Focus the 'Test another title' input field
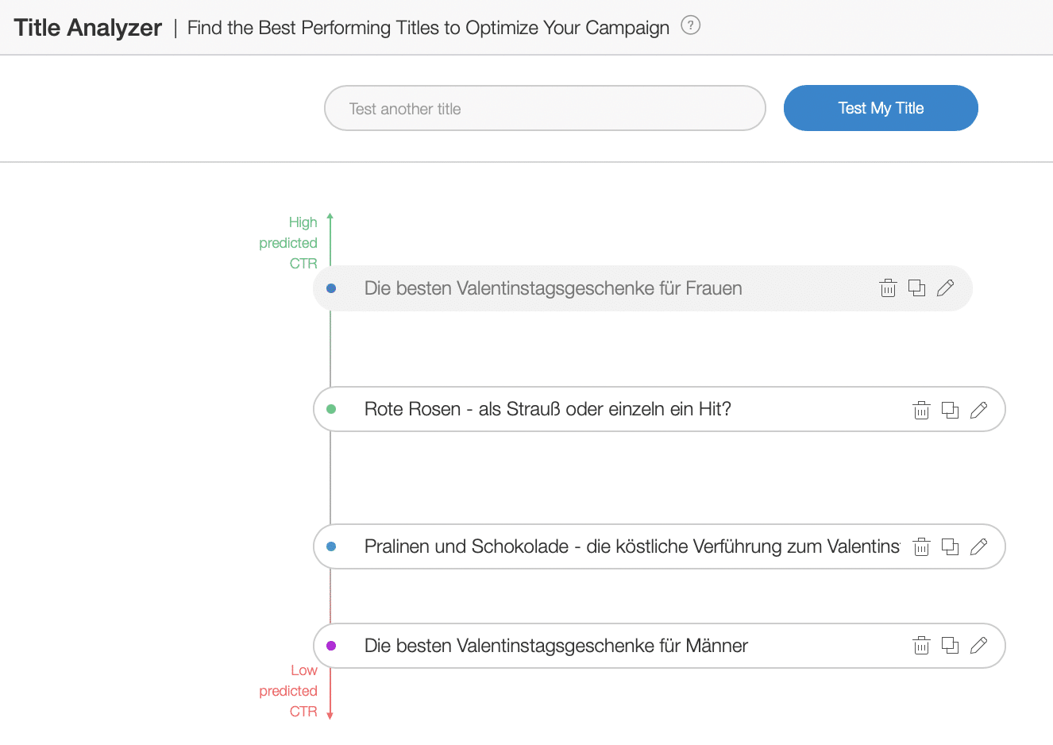Viewport: 1053px width, 745px height. point(545,108)
